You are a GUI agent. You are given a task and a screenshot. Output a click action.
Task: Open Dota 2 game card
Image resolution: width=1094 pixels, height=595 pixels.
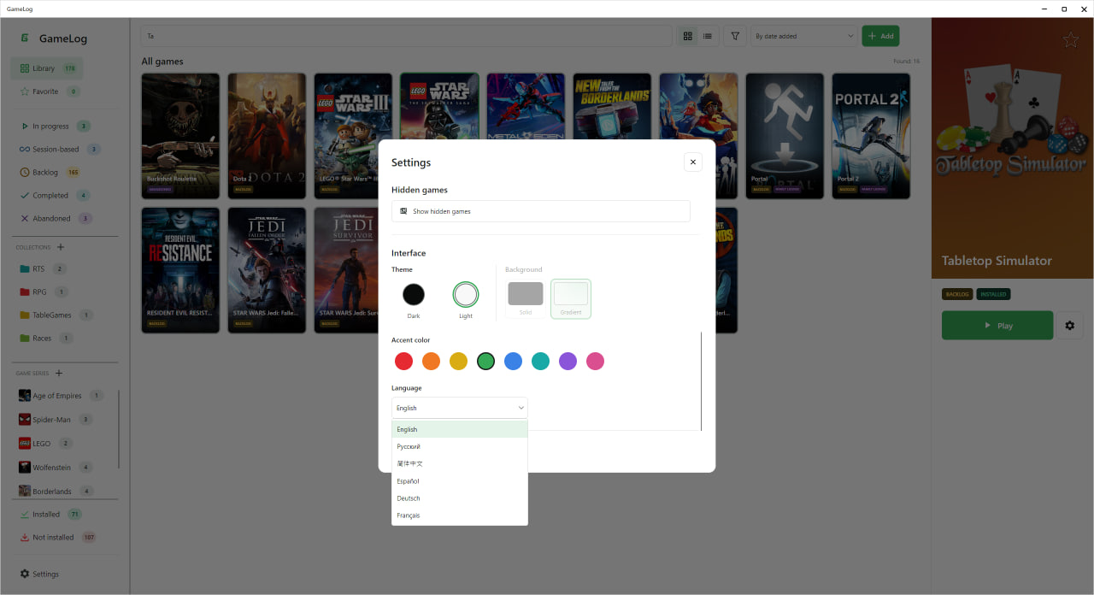pos(267,136)
